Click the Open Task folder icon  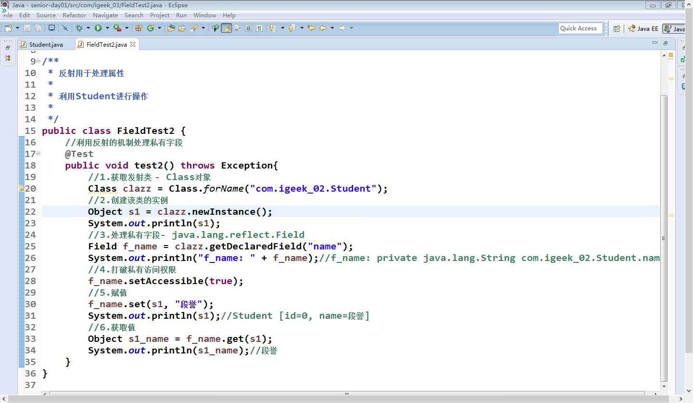[182, 28]
